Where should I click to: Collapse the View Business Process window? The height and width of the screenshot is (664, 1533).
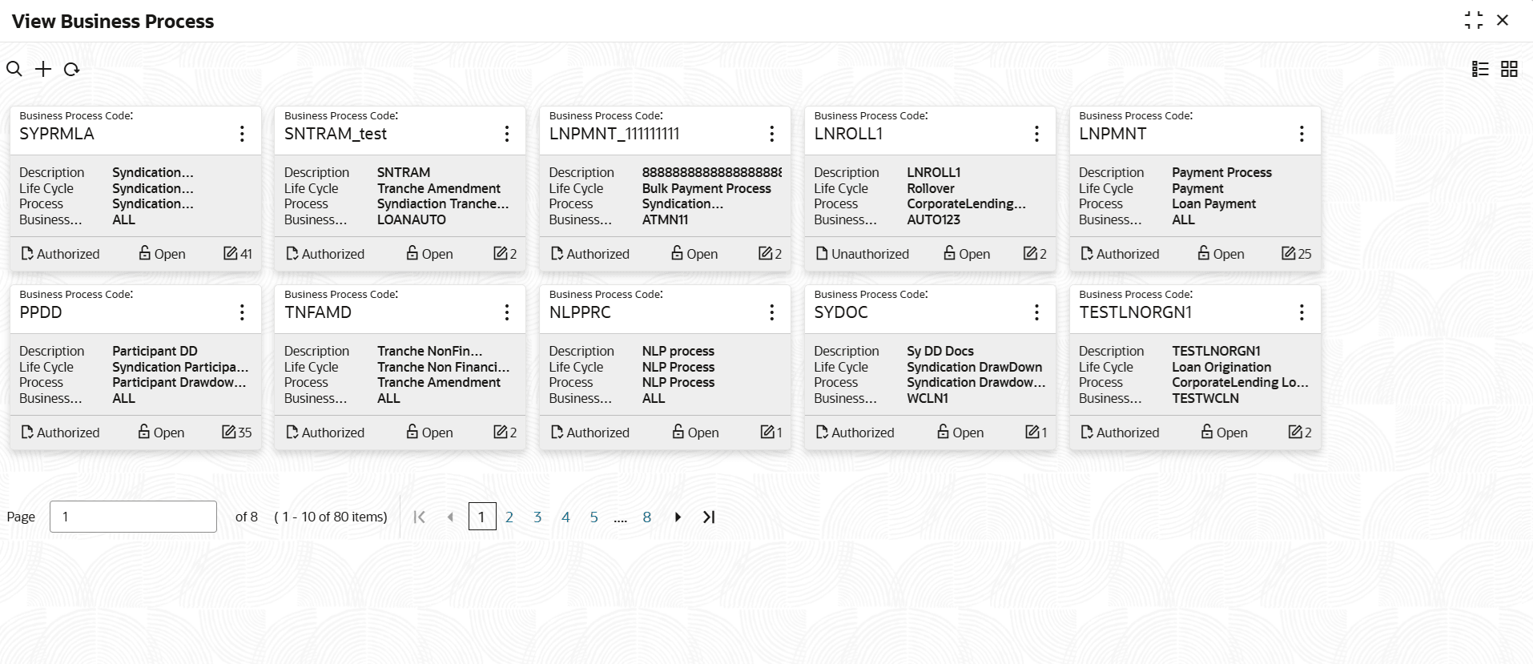pyautogui.click(x=1473, y=21)
